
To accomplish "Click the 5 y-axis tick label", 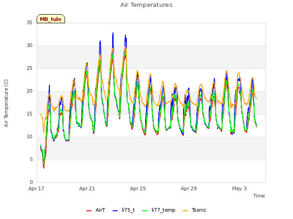I will pos(31,159).
